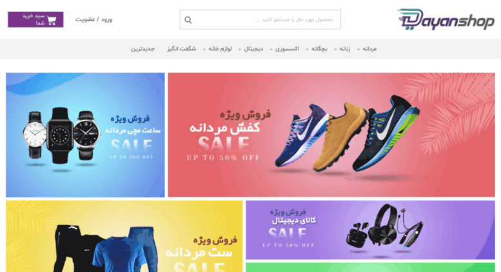This screenshot has height=272, width=501.
Task: Go to the جدیدترین page
Action: [x=143, y=49]
